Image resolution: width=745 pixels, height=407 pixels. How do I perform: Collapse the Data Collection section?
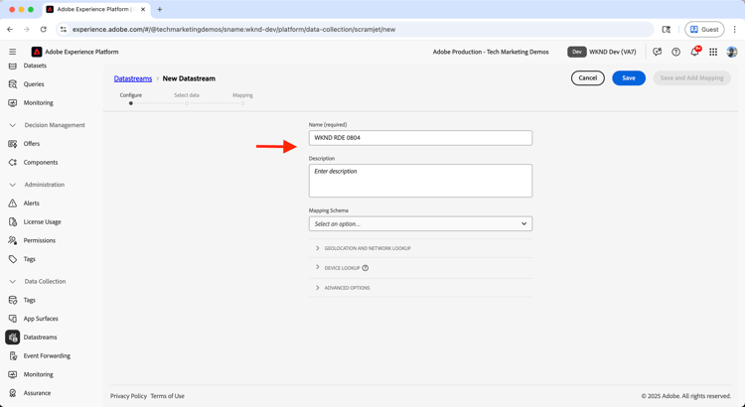click(13, 282)
